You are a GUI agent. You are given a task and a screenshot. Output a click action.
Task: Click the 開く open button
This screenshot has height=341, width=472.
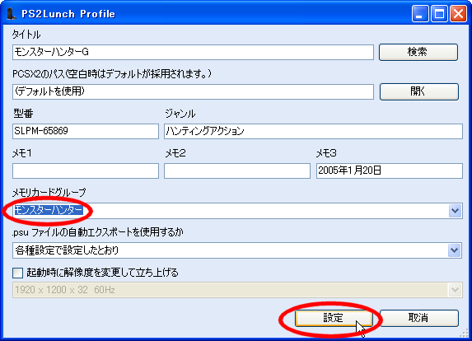[x=419, y=91]
